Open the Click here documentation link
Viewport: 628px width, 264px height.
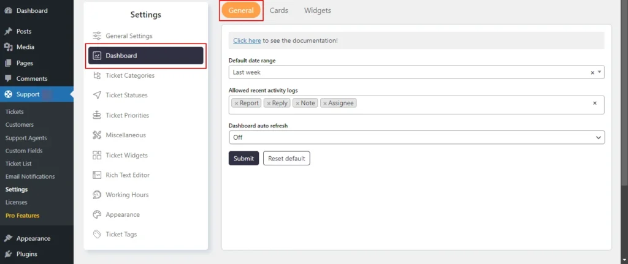pyautogui.click(x=247, y=40)
